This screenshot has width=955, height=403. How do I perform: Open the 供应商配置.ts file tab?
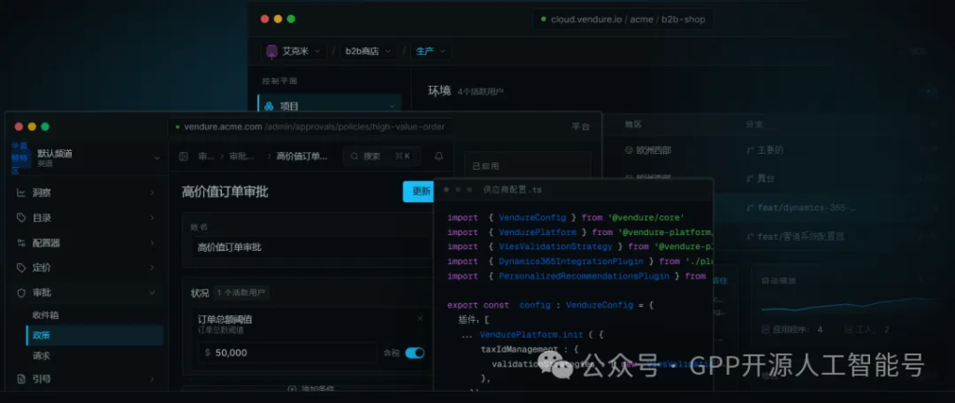tap(512, 190)
